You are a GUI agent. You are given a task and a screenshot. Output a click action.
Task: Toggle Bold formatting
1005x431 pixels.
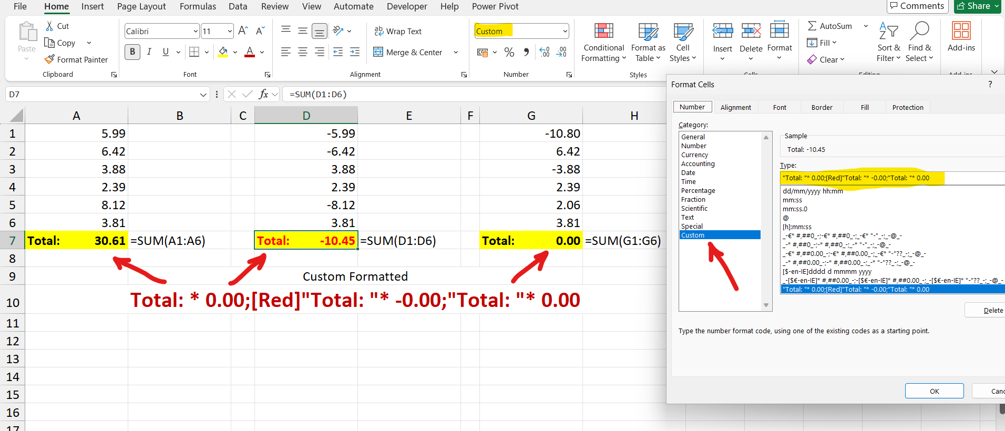132,52
